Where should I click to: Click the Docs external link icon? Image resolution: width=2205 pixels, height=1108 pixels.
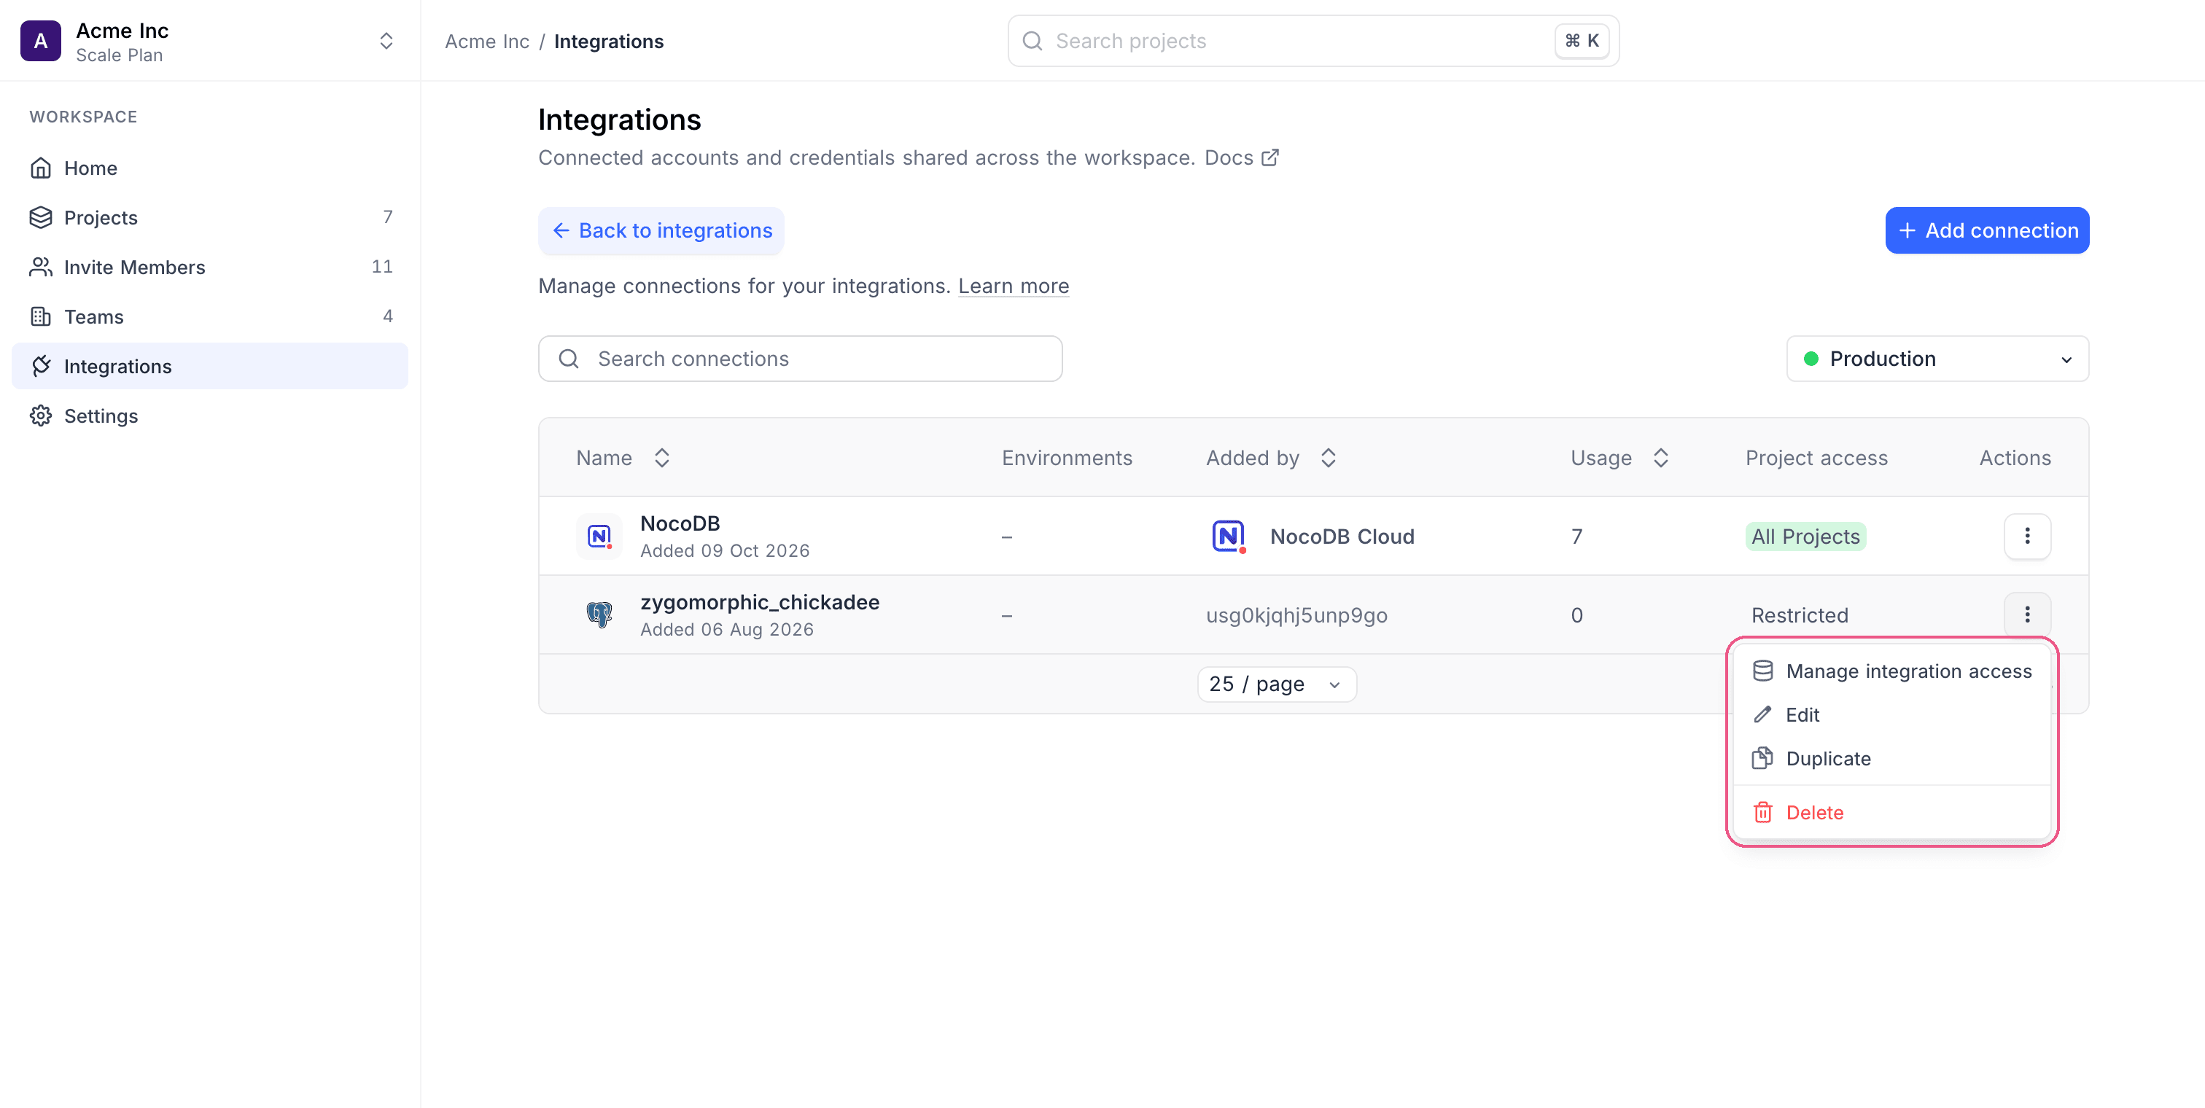(x=1270, y=157)
